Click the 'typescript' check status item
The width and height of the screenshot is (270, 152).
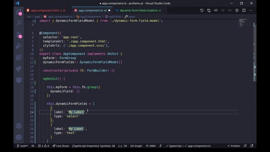click(173, 146)
